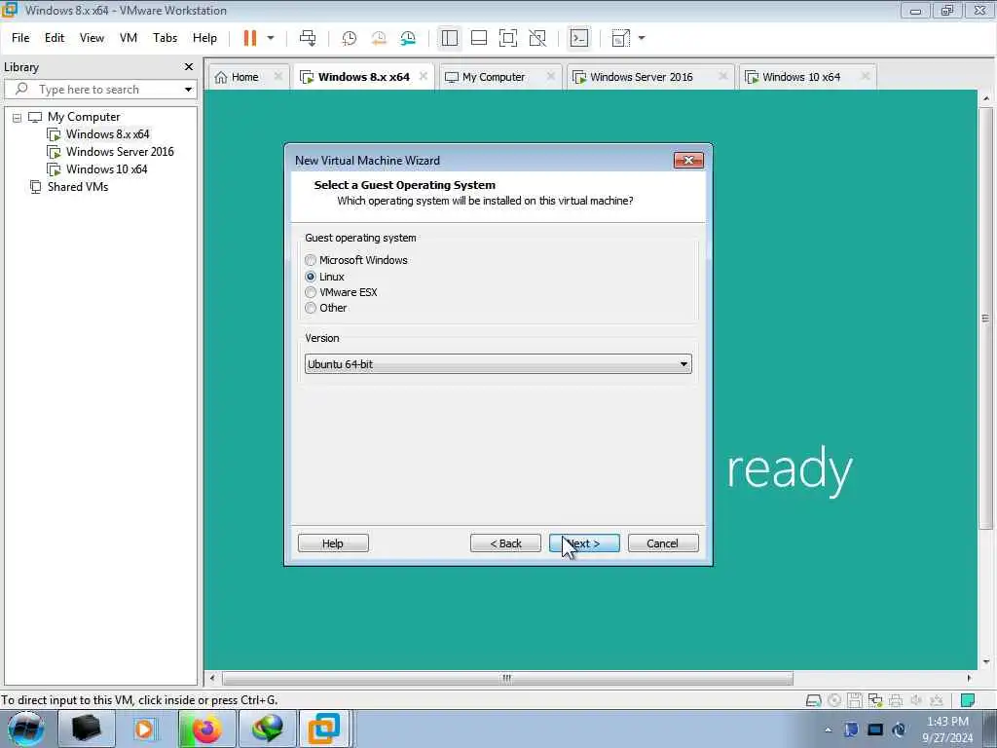
Task: Click the USB device status icon
Action: pos(936,700)
